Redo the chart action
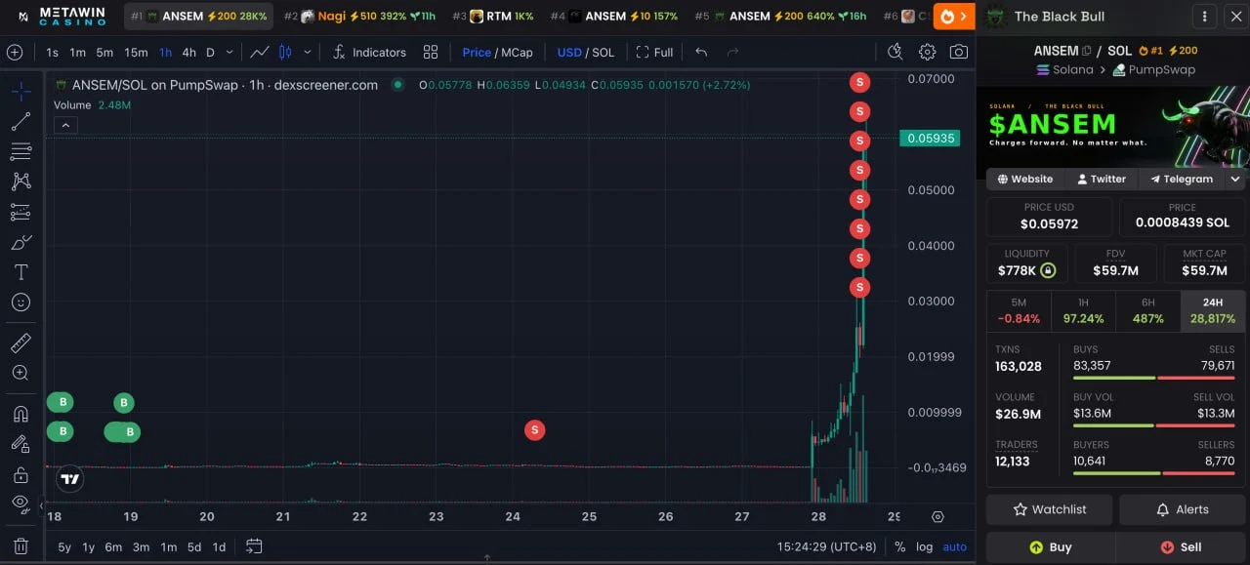 pyautogui.click(x=732, y=52)
